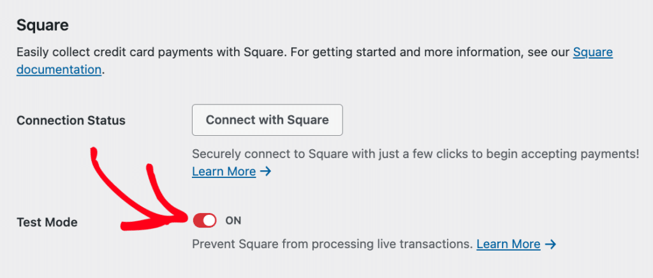Select the Test Mode setting label

(47, 223)
